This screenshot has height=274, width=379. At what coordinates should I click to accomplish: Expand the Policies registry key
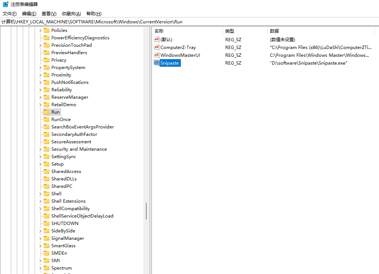pos(41,30)
